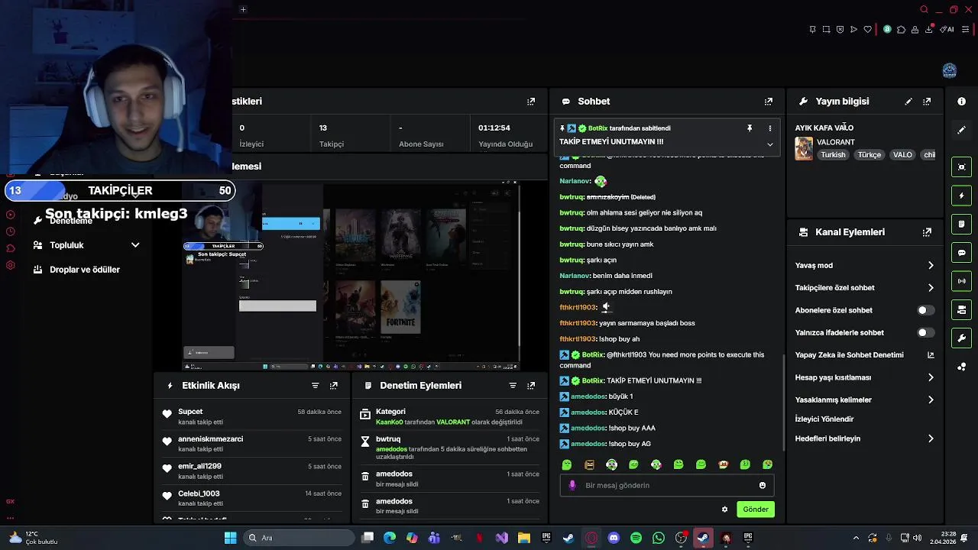The width and height of the screenshot is (978, 550).
Task: Select Celebi_1003 follow event
Action: click(199, 494)
